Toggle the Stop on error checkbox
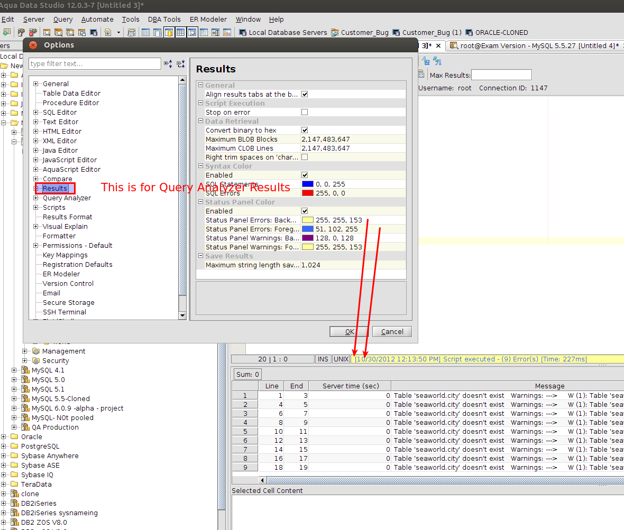This screenshot has height=530, width=624. click(305, 112)
